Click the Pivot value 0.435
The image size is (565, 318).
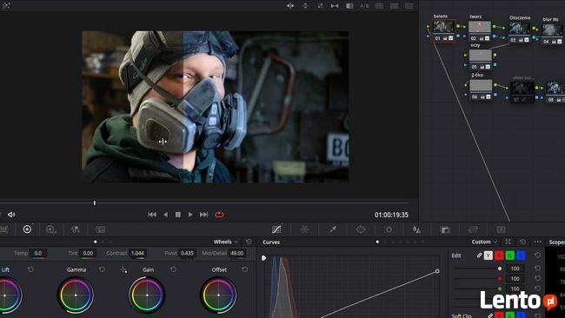(187, 253)
